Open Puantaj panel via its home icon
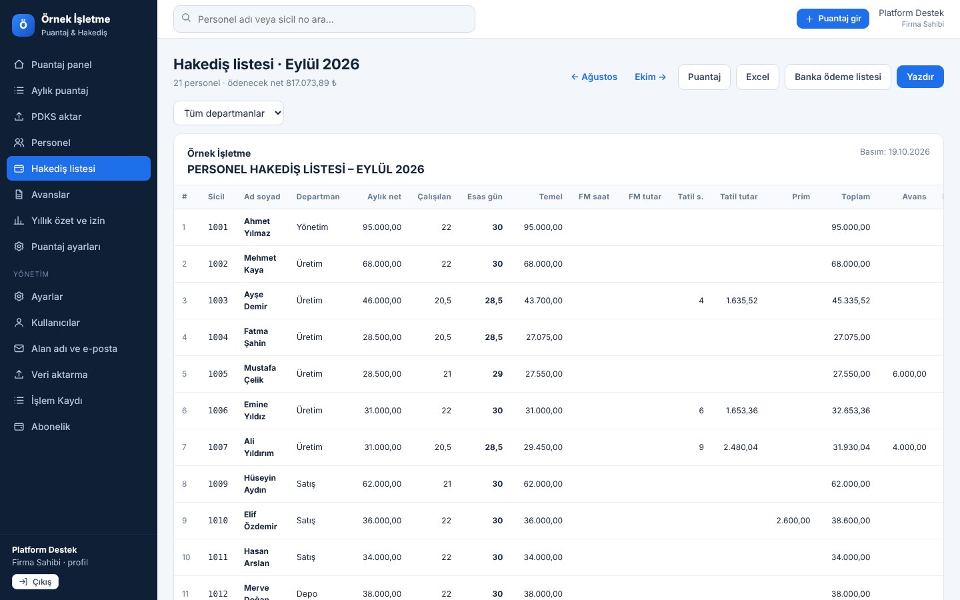Screen dimensions: 960x600 tap(19, 65)
